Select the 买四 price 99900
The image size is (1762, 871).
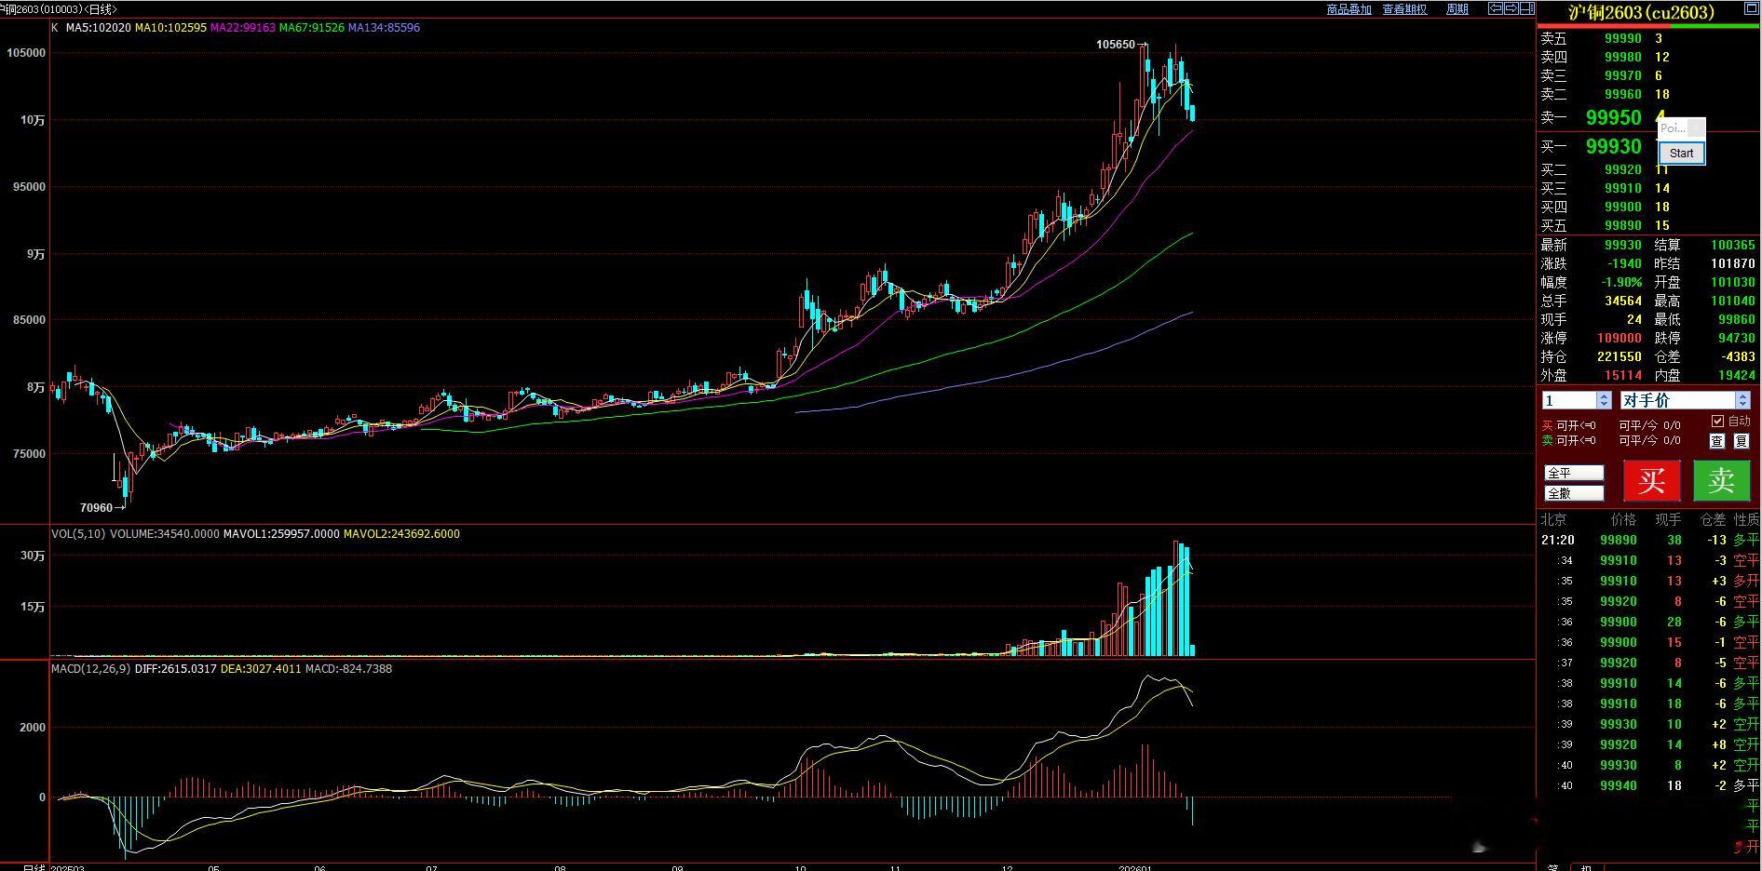(1623, 207)
